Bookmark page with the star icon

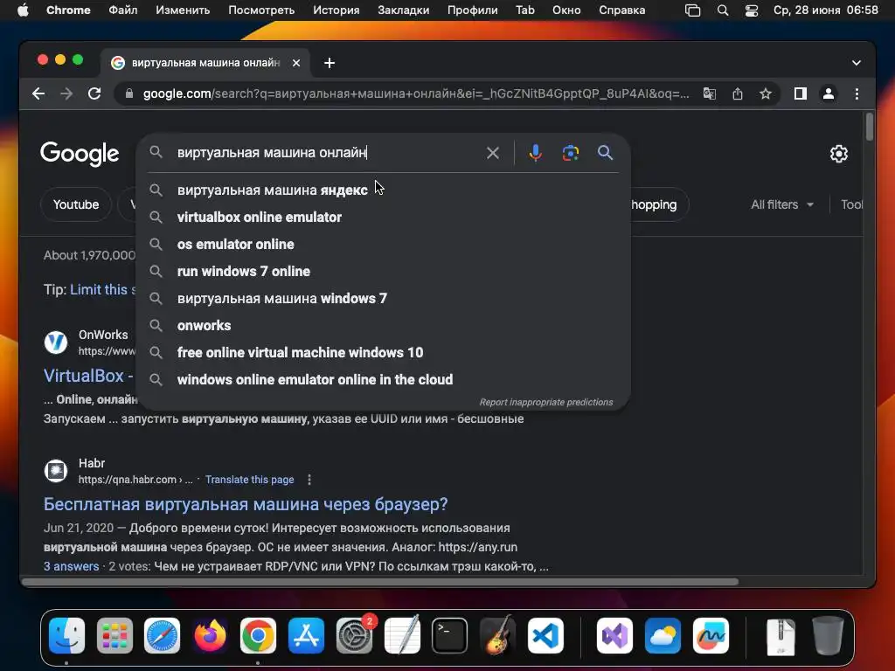click(x=766, y=93)
